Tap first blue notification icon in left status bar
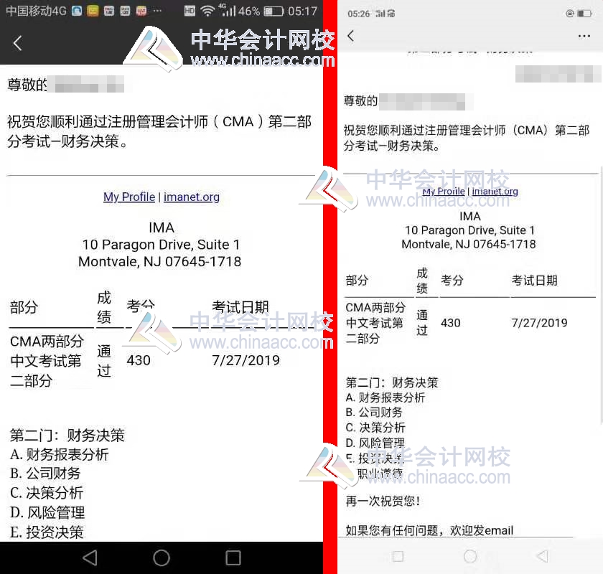Viewport: 603px width, 574px height. [77, 11]
